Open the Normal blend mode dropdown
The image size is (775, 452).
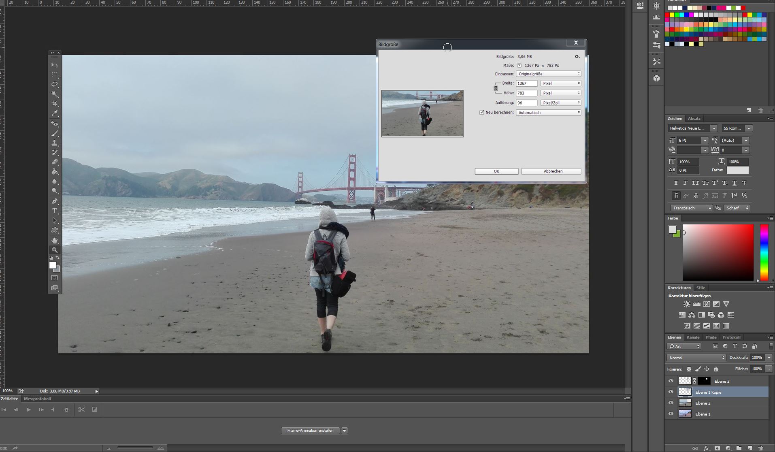(695, 358)
